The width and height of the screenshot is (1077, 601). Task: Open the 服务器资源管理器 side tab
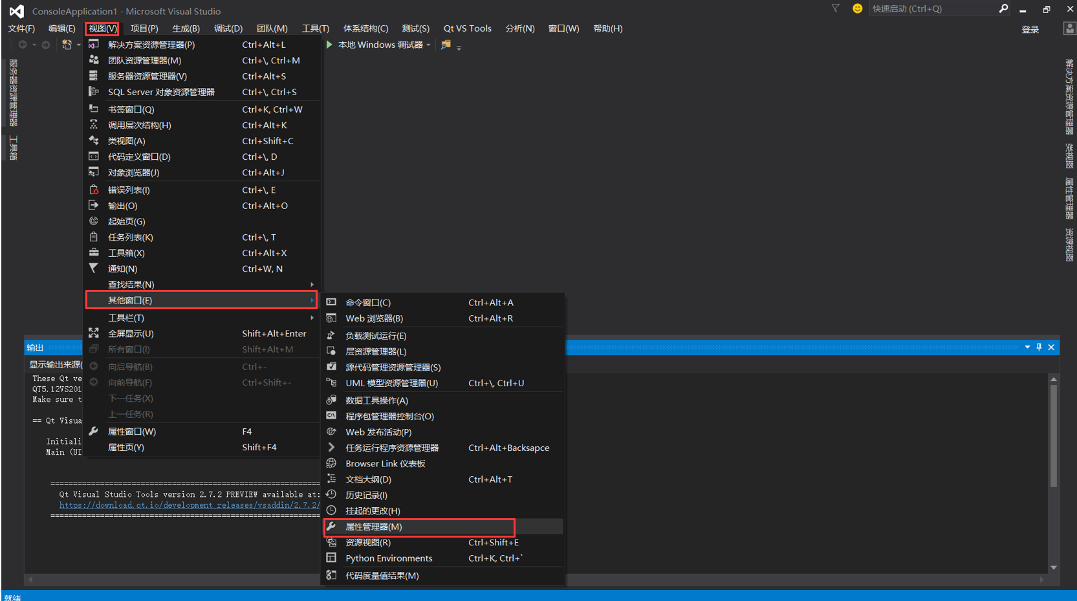click(x=13, y=93)
